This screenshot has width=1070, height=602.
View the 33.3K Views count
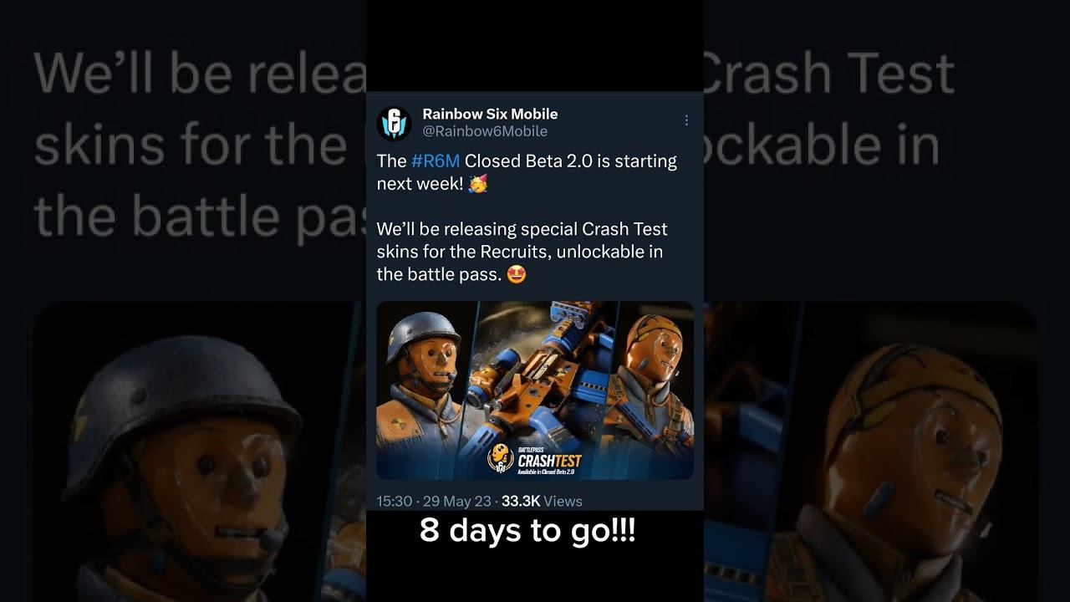pos(542,501)
